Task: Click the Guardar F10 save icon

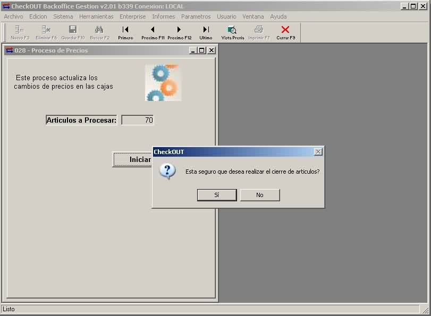Action: point(73,32)
